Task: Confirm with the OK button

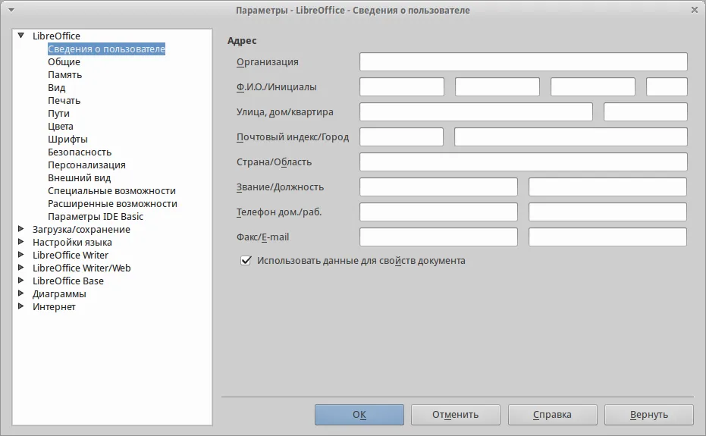Action: pyautogui.click(x=359, y=414)
